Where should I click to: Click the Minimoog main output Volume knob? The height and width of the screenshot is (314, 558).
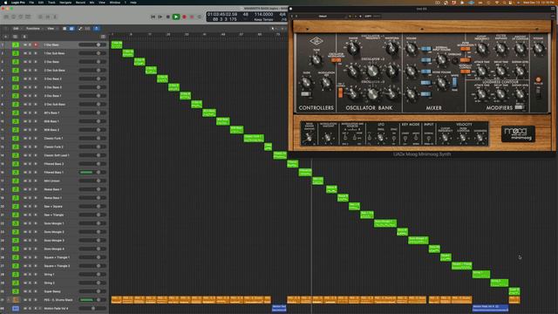(x=539, y=49)
